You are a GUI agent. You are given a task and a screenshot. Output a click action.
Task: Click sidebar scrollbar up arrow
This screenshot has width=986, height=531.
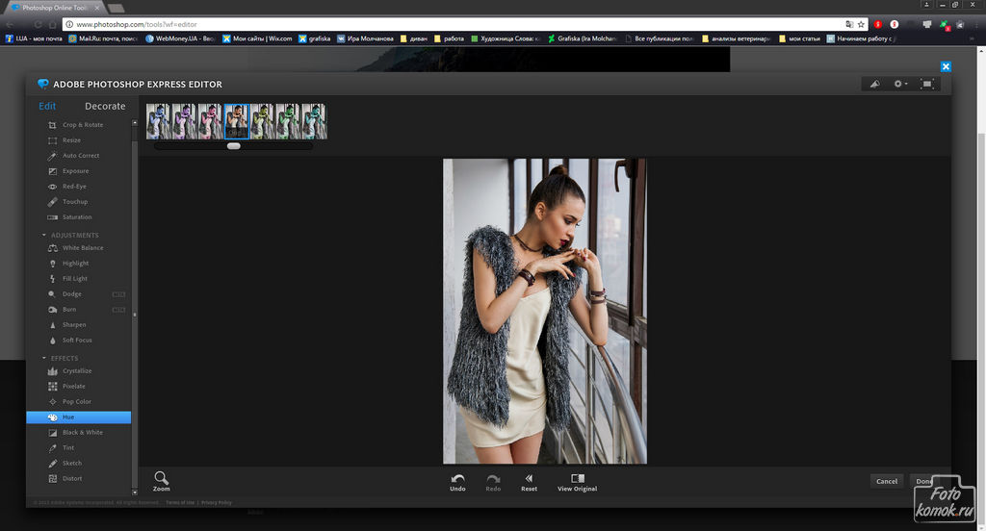point(135,122)
